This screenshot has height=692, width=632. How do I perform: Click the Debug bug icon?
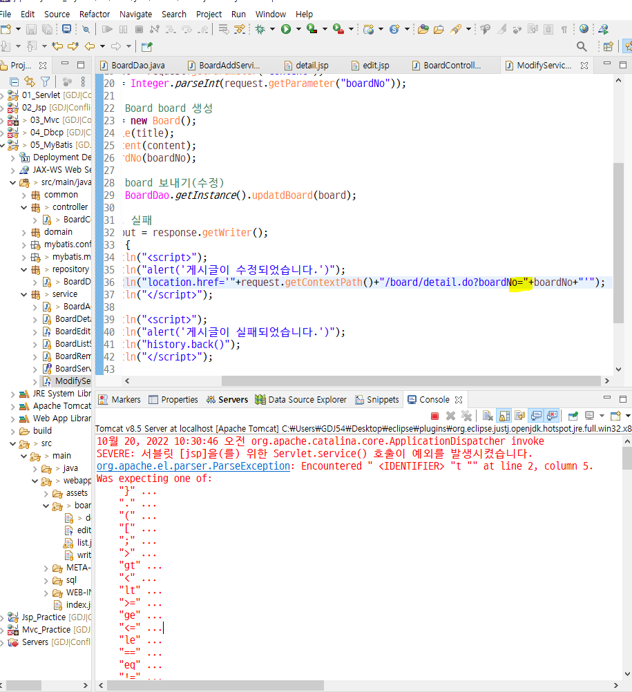tap(260, 29)
